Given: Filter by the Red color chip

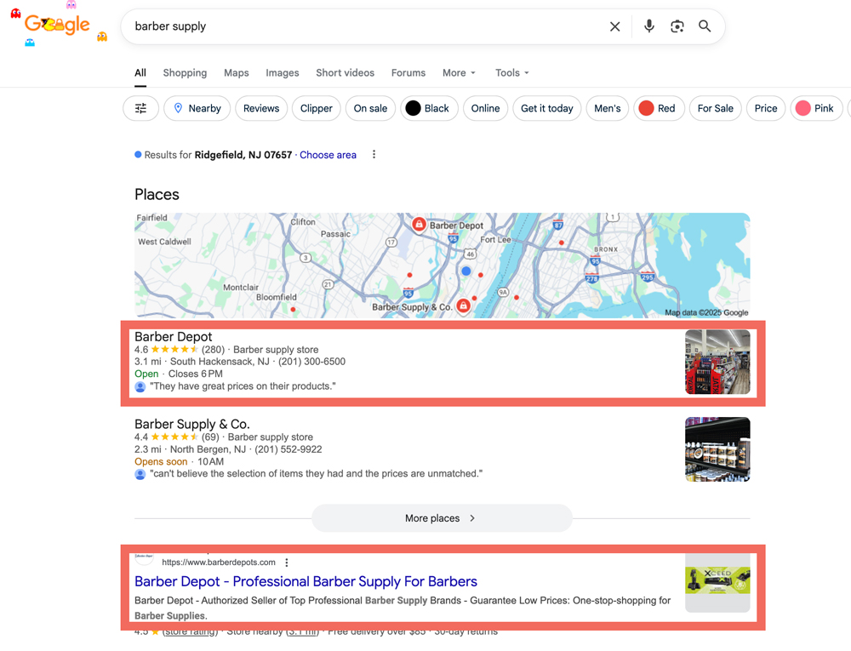Looking at the screenshot, I should click(658, 108).
